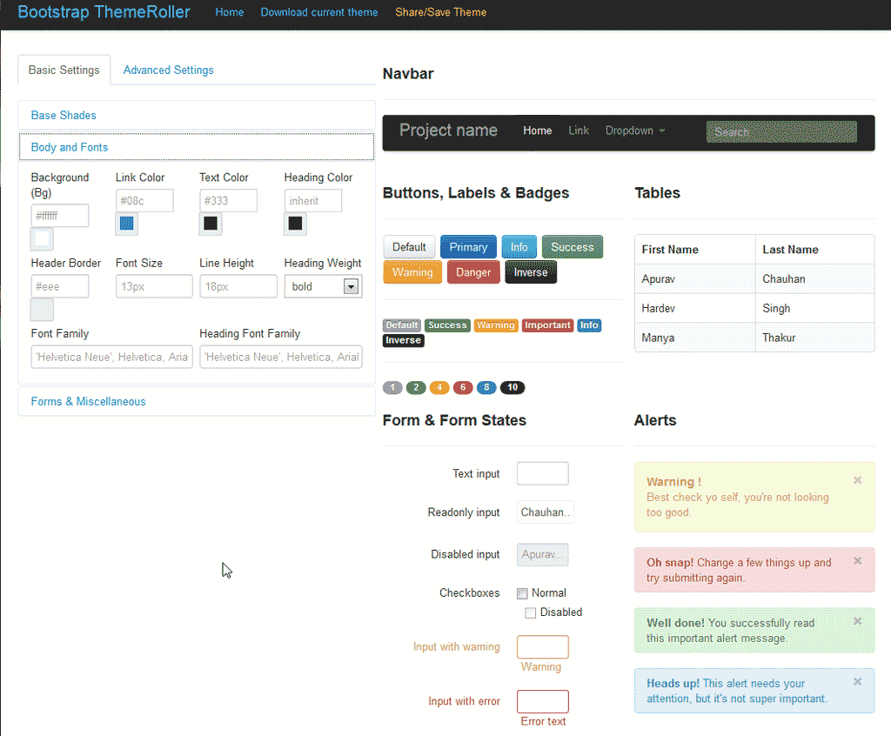Dismiss the Warning alert
Image resolution: width=891 pixels, height=736 pixels.
pos(857,479)
